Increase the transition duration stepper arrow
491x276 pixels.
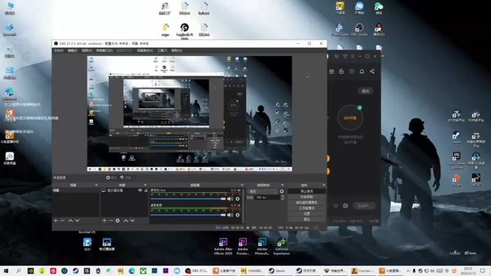[282, 196]
